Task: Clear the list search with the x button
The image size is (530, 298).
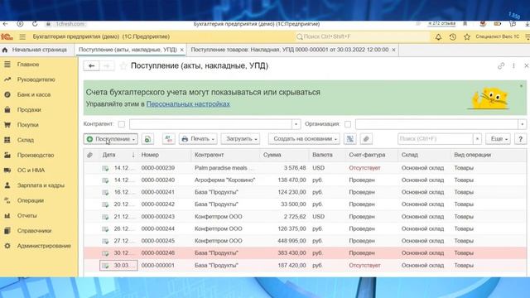Action: click(x=477, y=139)
